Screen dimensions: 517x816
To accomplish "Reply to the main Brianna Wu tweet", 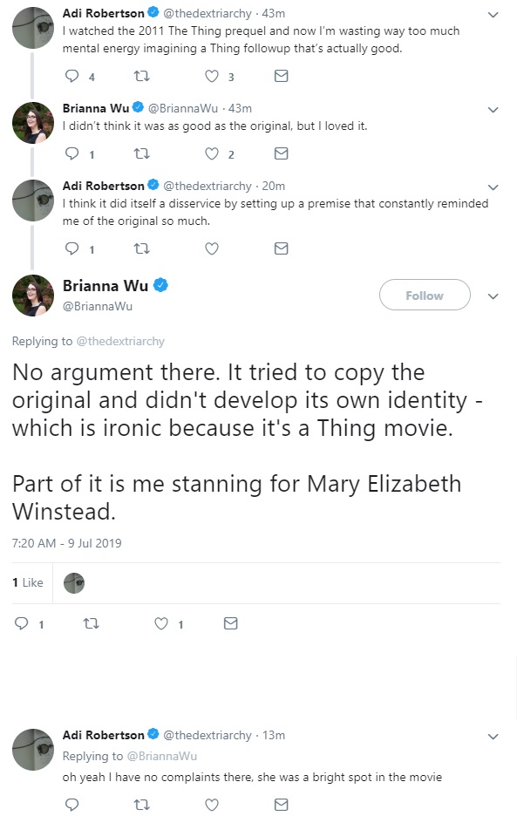I will point(21,623).
